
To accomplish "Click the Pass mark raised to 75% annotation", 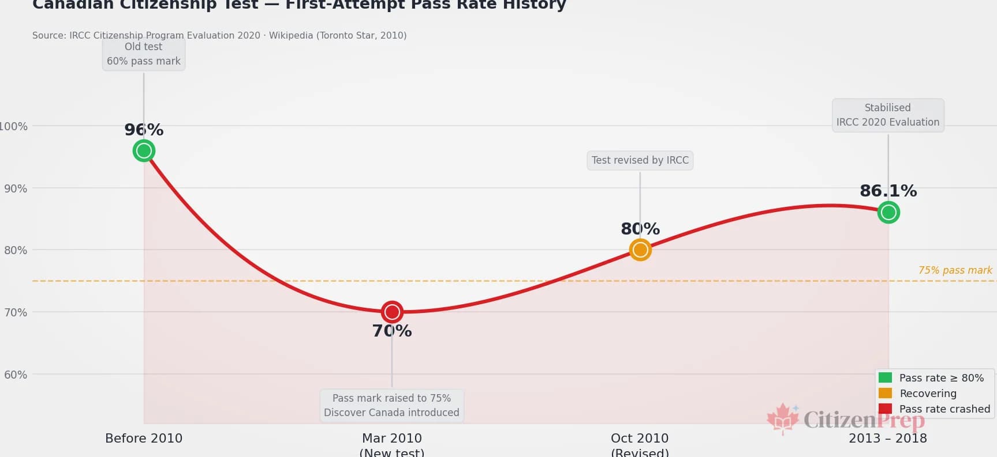I will [392, 405].
